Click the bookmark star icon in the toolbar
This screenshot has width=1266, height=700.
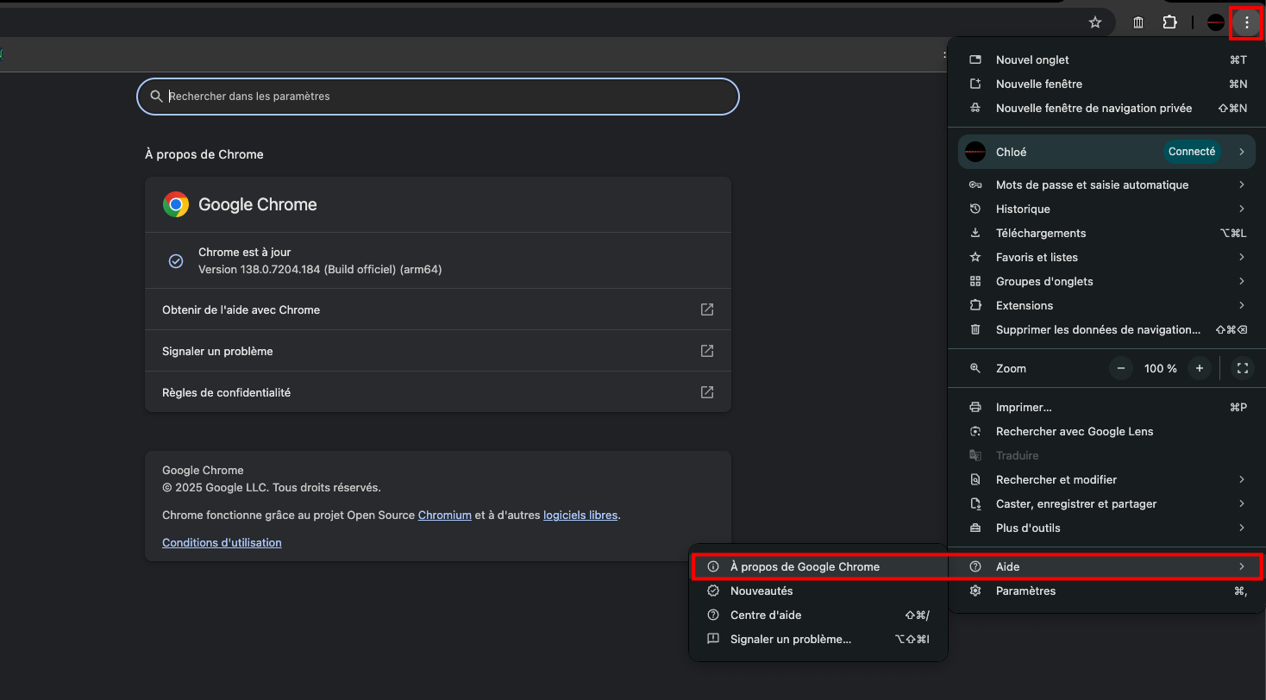1095,22
